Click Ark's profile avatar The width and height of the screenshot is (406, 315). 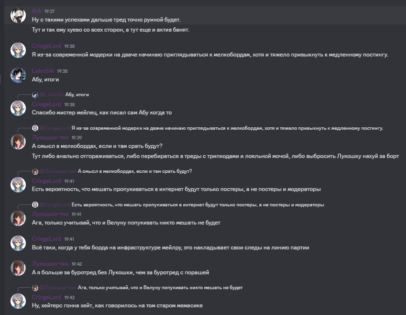pyautogui.click(x=18, y=15)
